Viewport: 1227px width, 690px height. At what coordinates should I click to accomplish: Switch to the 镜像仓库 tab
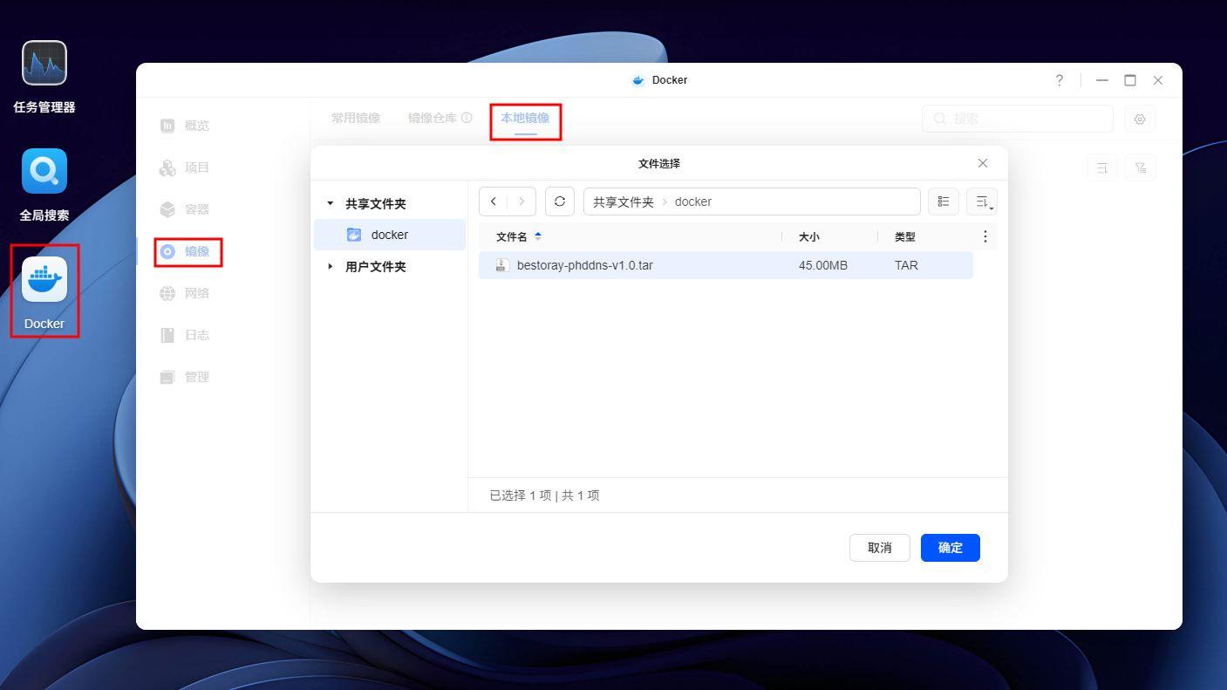point(433,118)
